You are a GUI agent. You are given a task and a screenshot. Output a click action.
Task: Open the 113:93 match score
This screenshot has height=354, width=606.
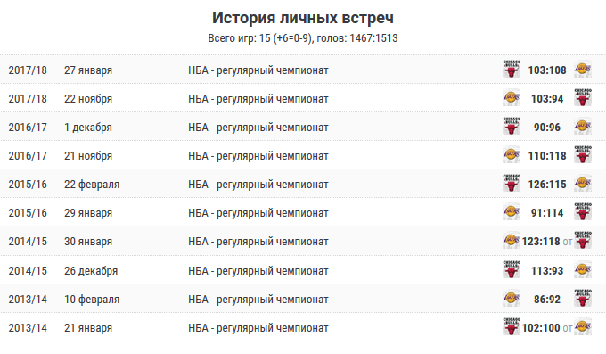[x=547, y=271]
